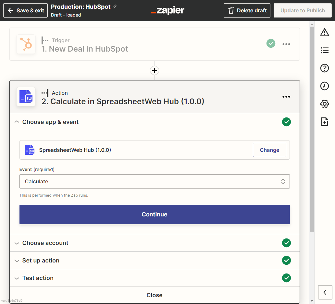This screenshot has height=304, width=335.
Task: Open trigger step three-dot menu
Action: (x=286, y=44)
